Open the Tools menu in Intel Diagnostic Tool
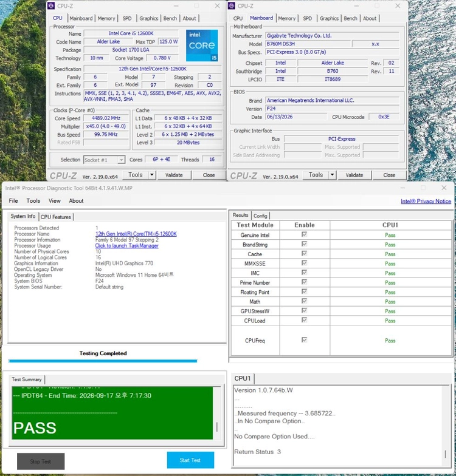Image resolution: width=456 pixels, height=476 pixels. (33, 201)
